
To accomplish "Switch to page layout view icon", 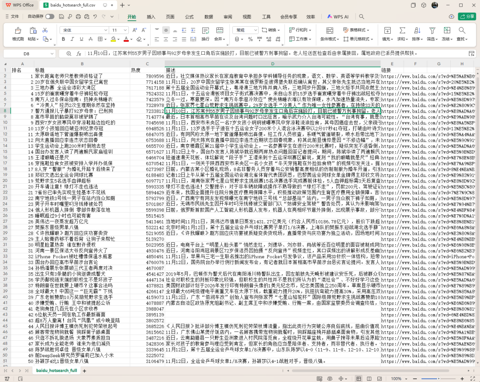I will click(369, 378).
